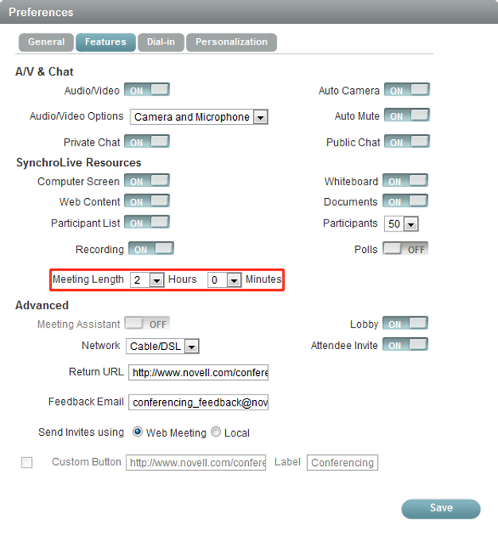Toggle the Web Content switch

(x=147, y=201)
